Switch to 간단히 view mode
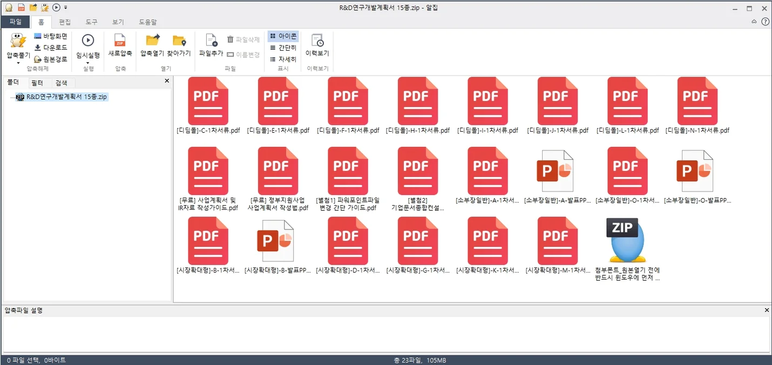 pyautogui.click(x=283, y=48)
